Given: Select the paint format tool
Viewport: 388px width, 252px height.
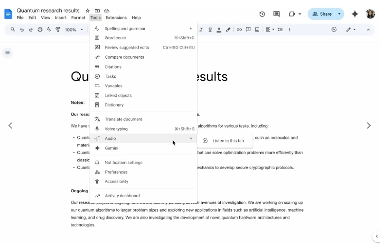Looking at the screenshot, I should [x=58, y=30].
